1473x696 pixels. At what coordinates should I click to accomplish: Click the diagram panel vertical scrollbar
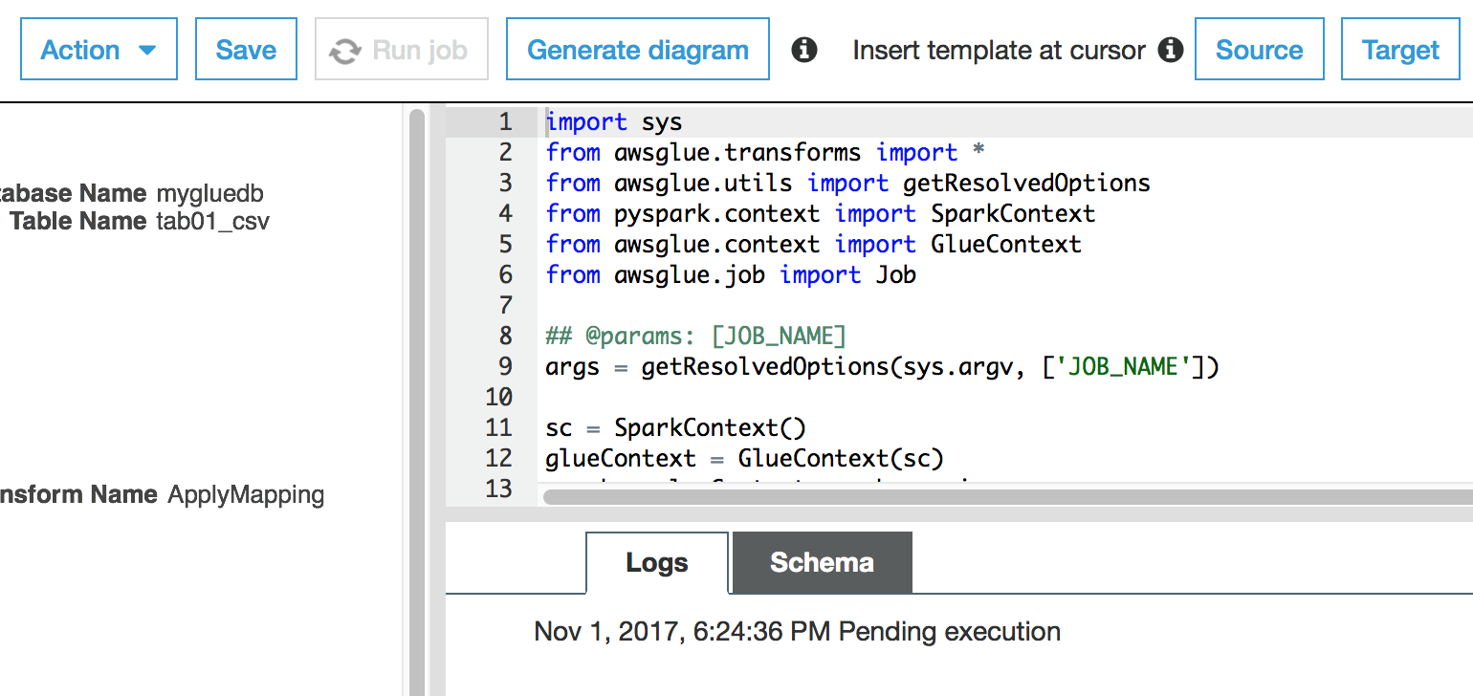pos(416,382)
